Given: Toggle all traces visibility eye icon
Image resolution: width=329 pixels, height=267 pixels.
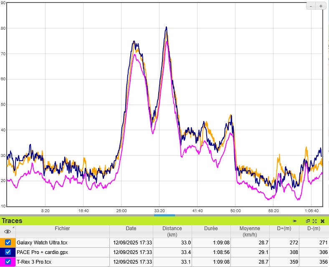Looking at the screenshot, I should tap(8, 231).
